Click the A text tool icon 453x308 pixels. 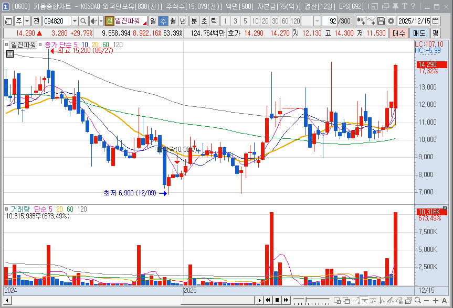pos(444,301)
